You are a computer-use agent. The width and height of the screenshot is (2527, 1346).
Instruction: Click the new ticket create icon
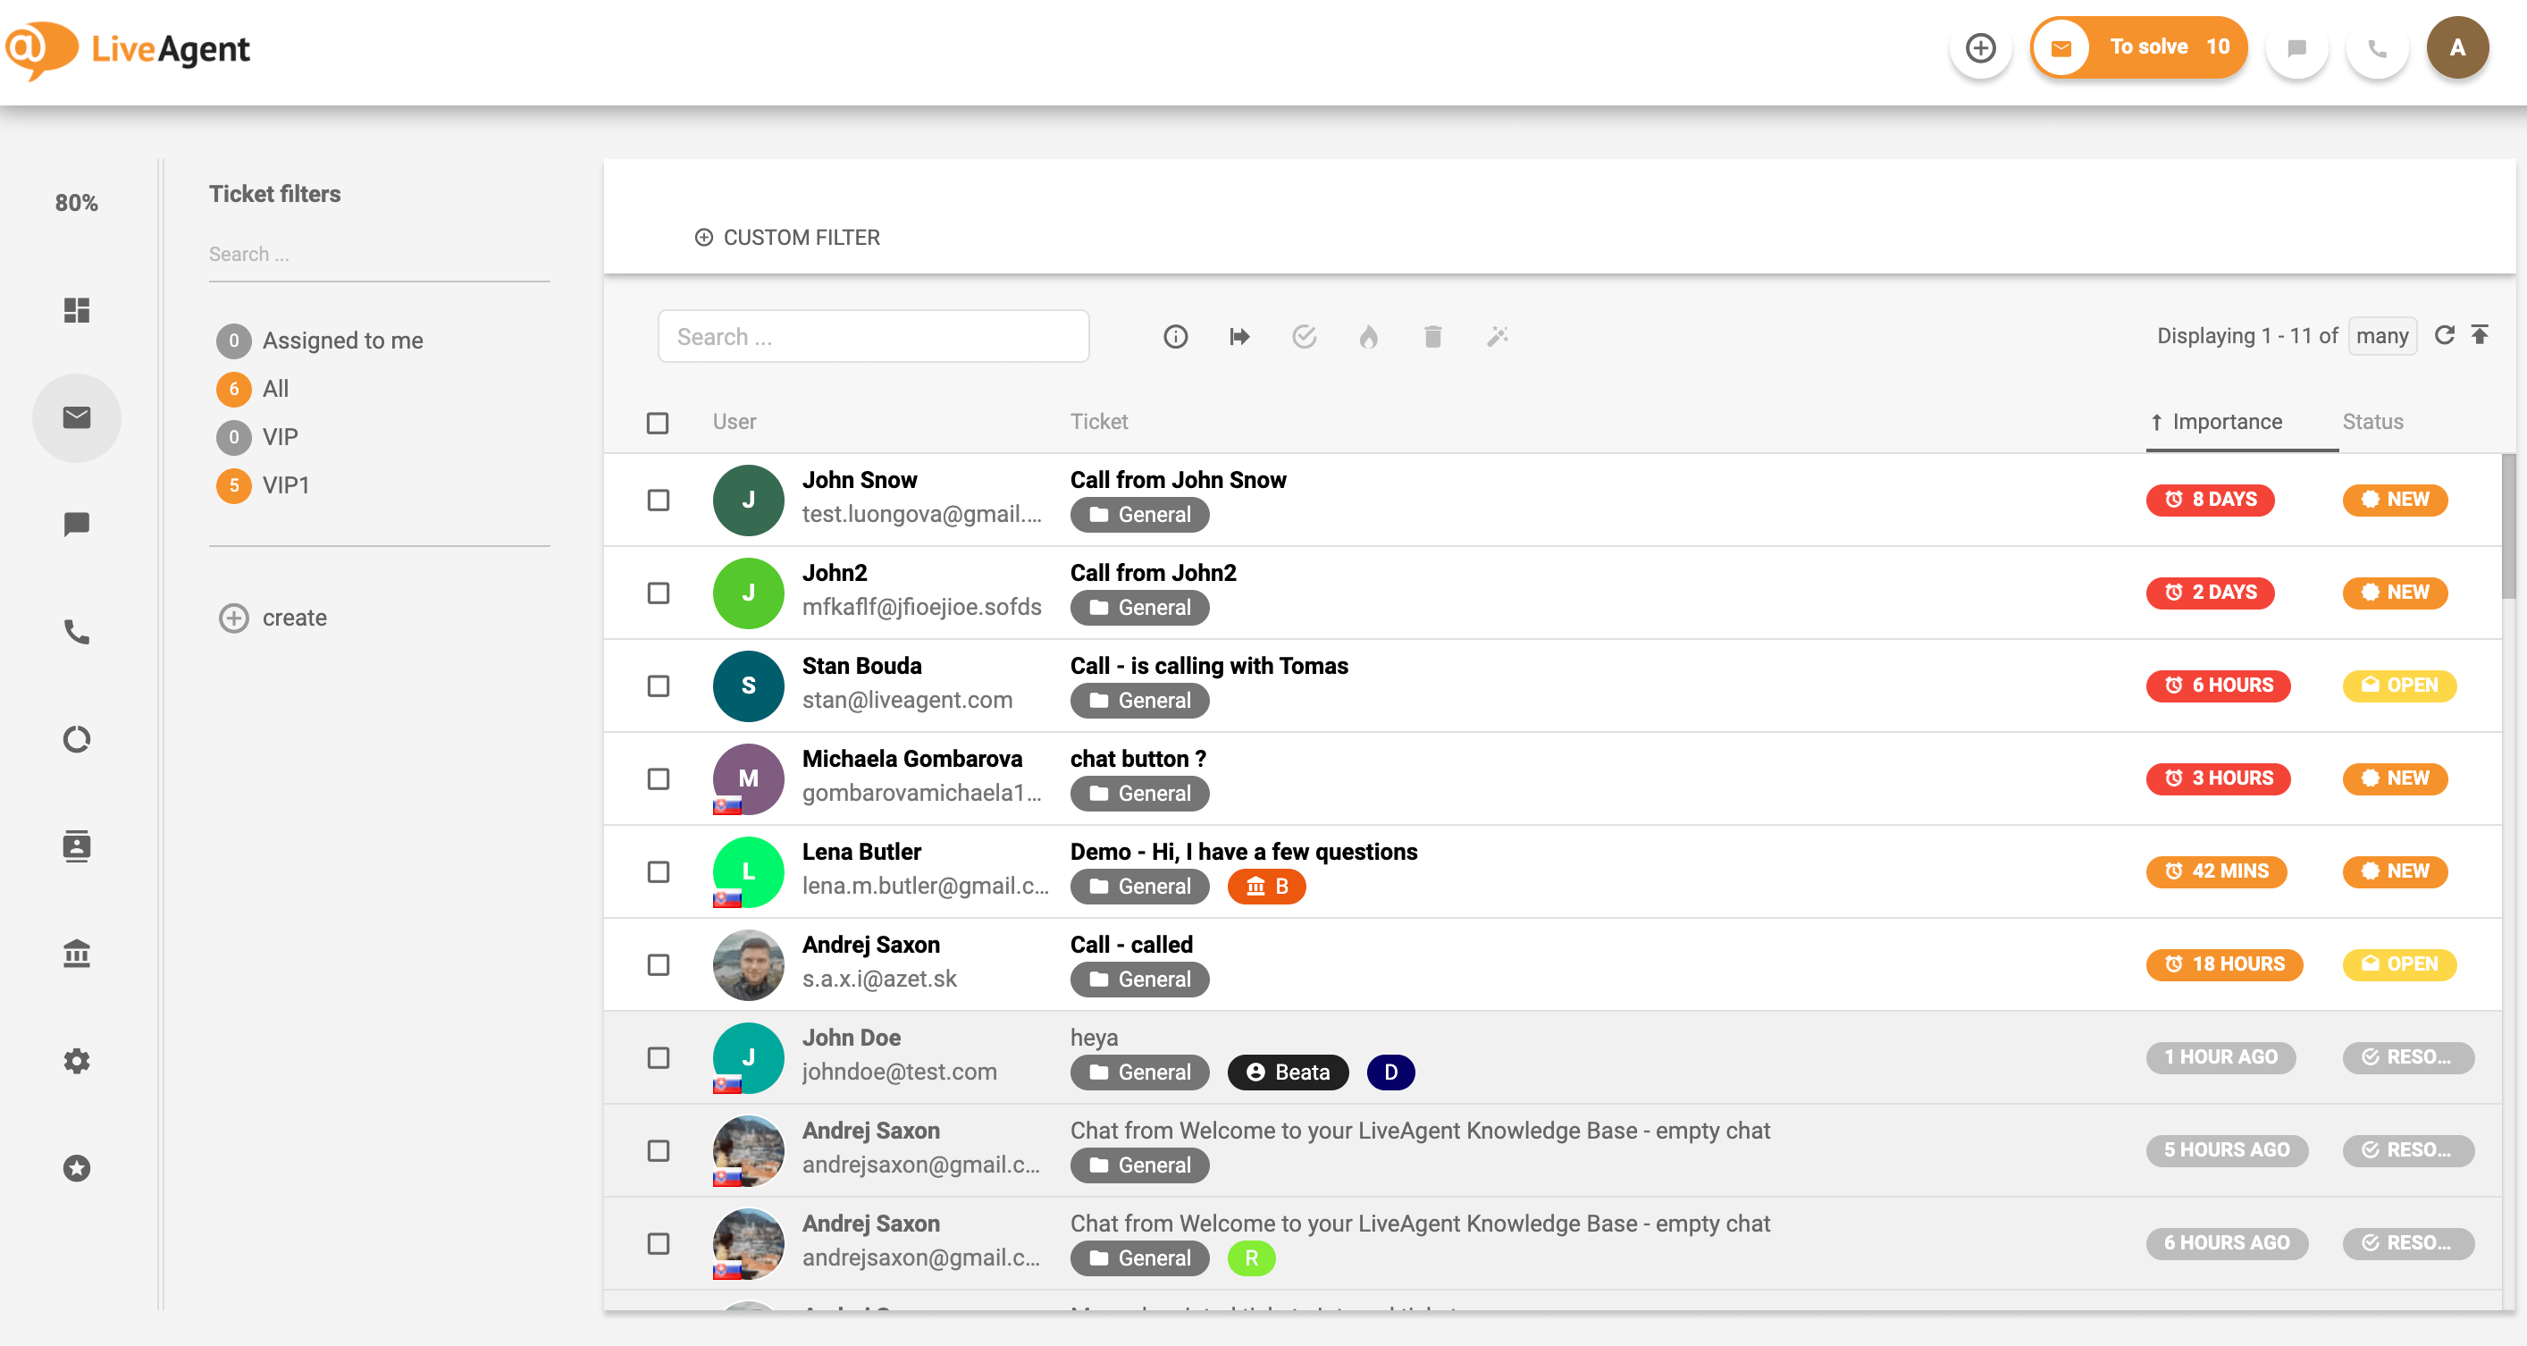coord(1979,46)
